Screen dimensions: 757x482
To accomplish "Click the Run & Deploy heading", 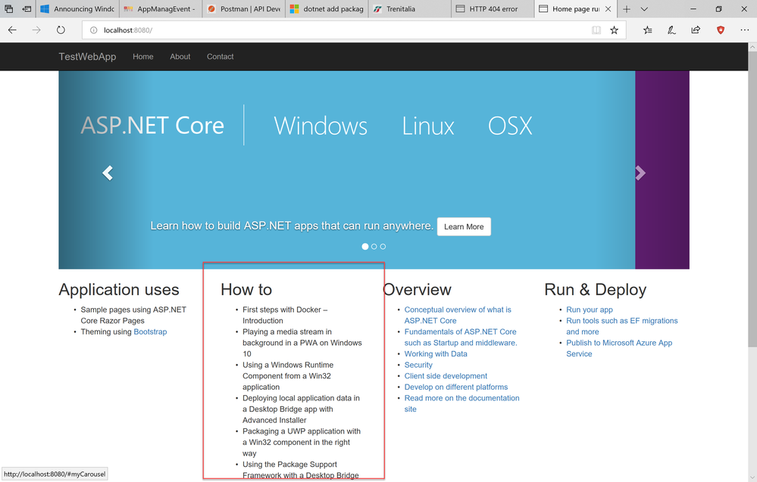I will point(596,289).
